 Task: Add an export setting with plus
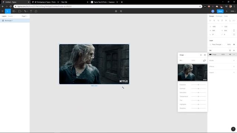pos(234,72)
